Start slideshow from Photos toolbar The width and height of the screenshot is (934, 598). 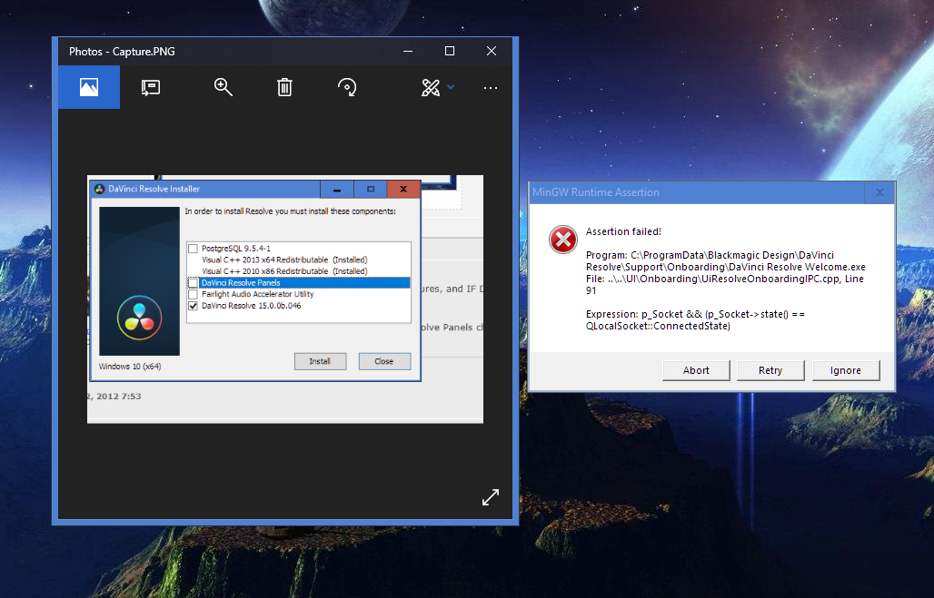pyautogui.click(x=151, y=87)
